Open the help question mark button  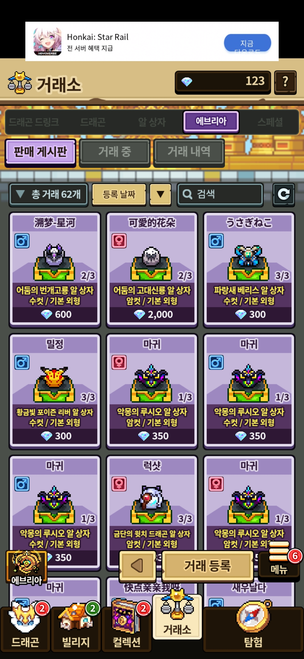point(285,82)
